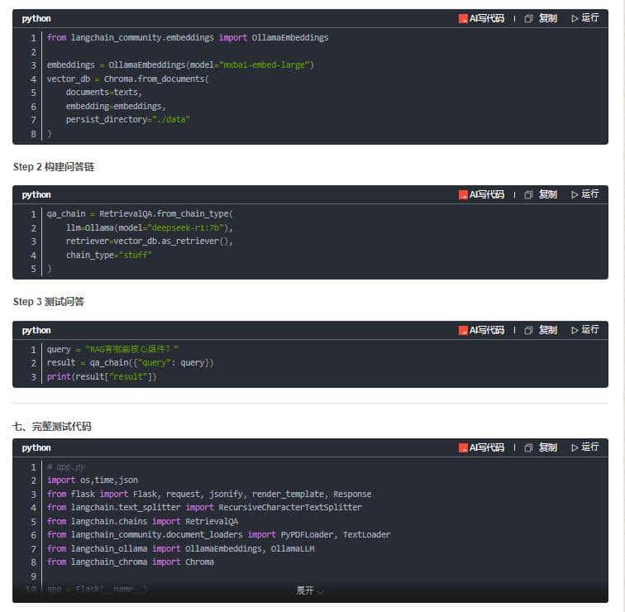This screenshot has height=612, width=625.
Task: Run the OllamaEmbeddings code block
Action: coord(584,18)
